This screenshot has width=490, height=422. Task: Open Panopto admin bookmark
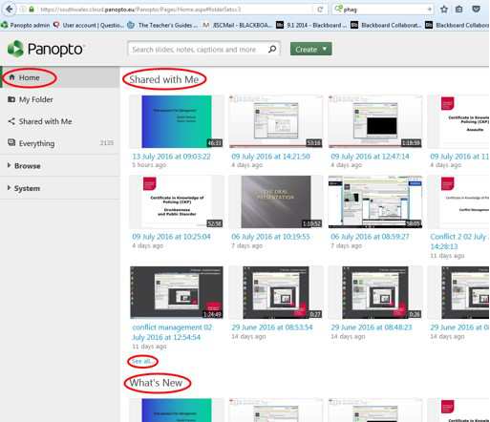[26, 25]
